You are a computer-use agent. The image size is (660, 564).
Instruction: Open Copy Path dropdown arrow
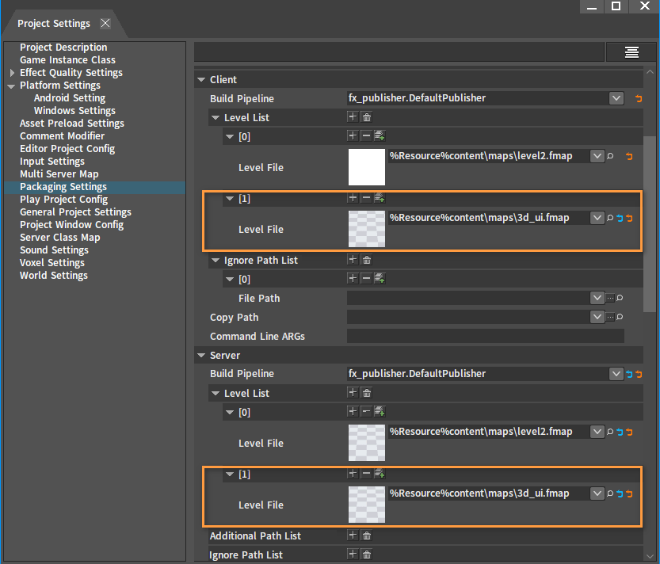[x=597, y=317]
